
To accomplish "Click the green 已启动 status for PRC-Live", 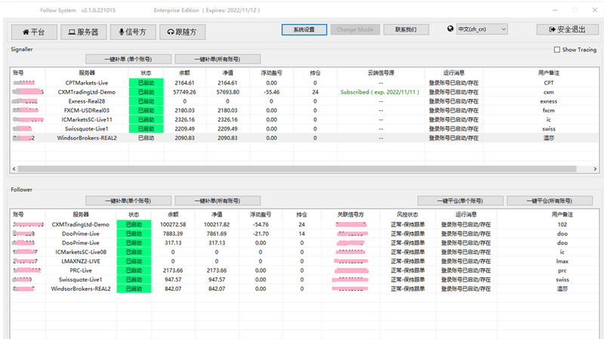I will [x=134, y=270].
